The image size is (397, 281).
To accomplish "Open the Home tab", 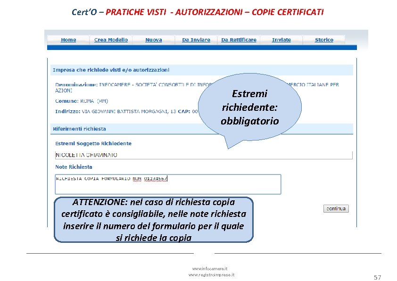I will pos(68,40).
